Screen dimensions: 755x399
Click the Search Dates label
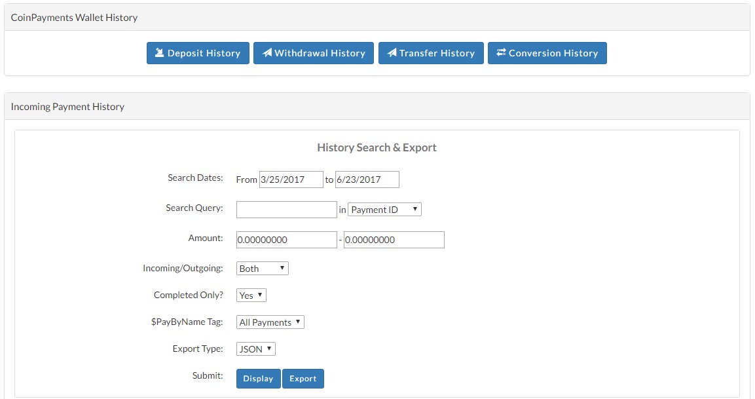click(x=195, y=178)
